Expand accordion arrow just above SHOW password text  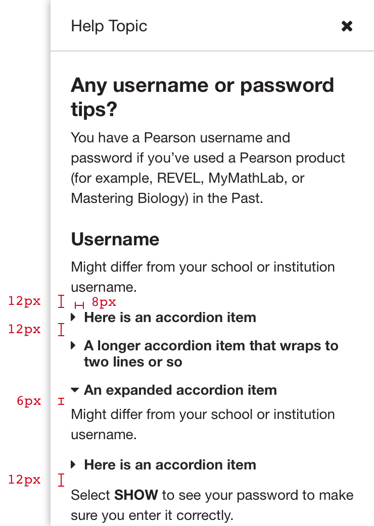pyautogui.click(x=74, y=465)
